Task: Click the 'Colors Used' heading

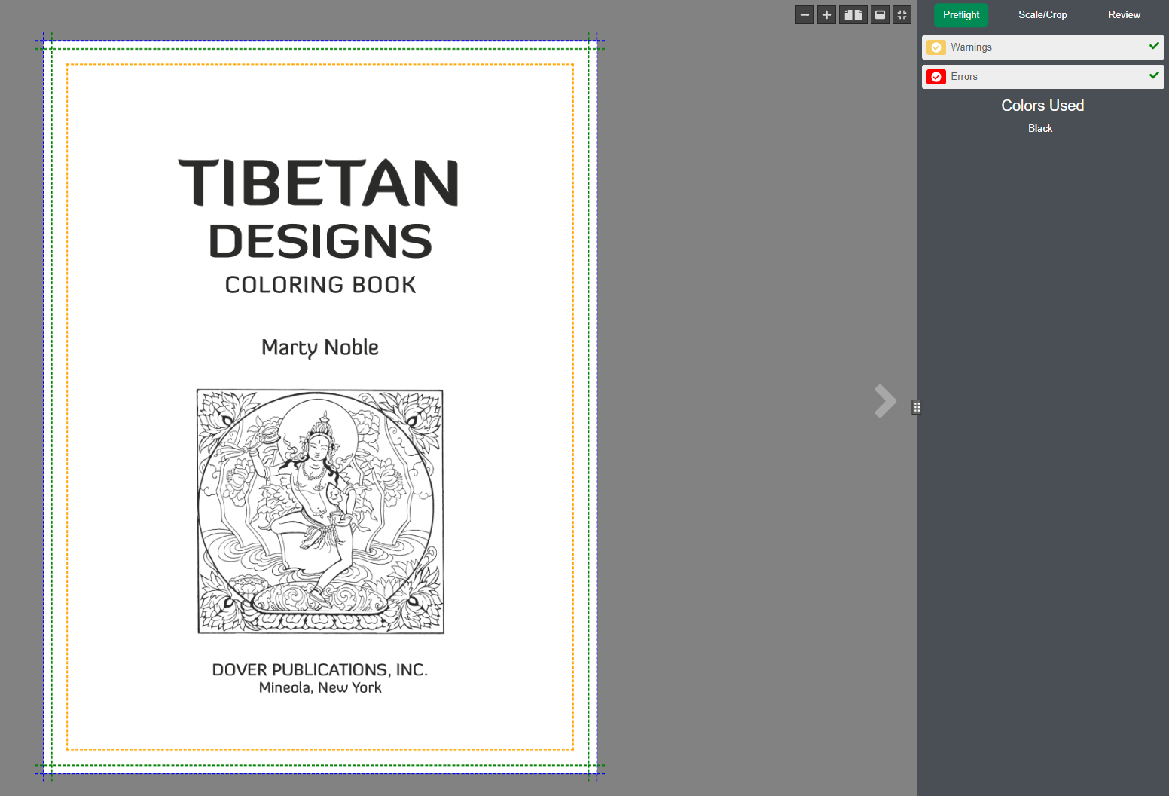Action: [x=1042, y=106]
